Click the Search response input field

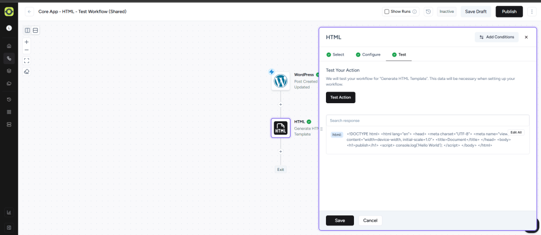tap(427, 121)
